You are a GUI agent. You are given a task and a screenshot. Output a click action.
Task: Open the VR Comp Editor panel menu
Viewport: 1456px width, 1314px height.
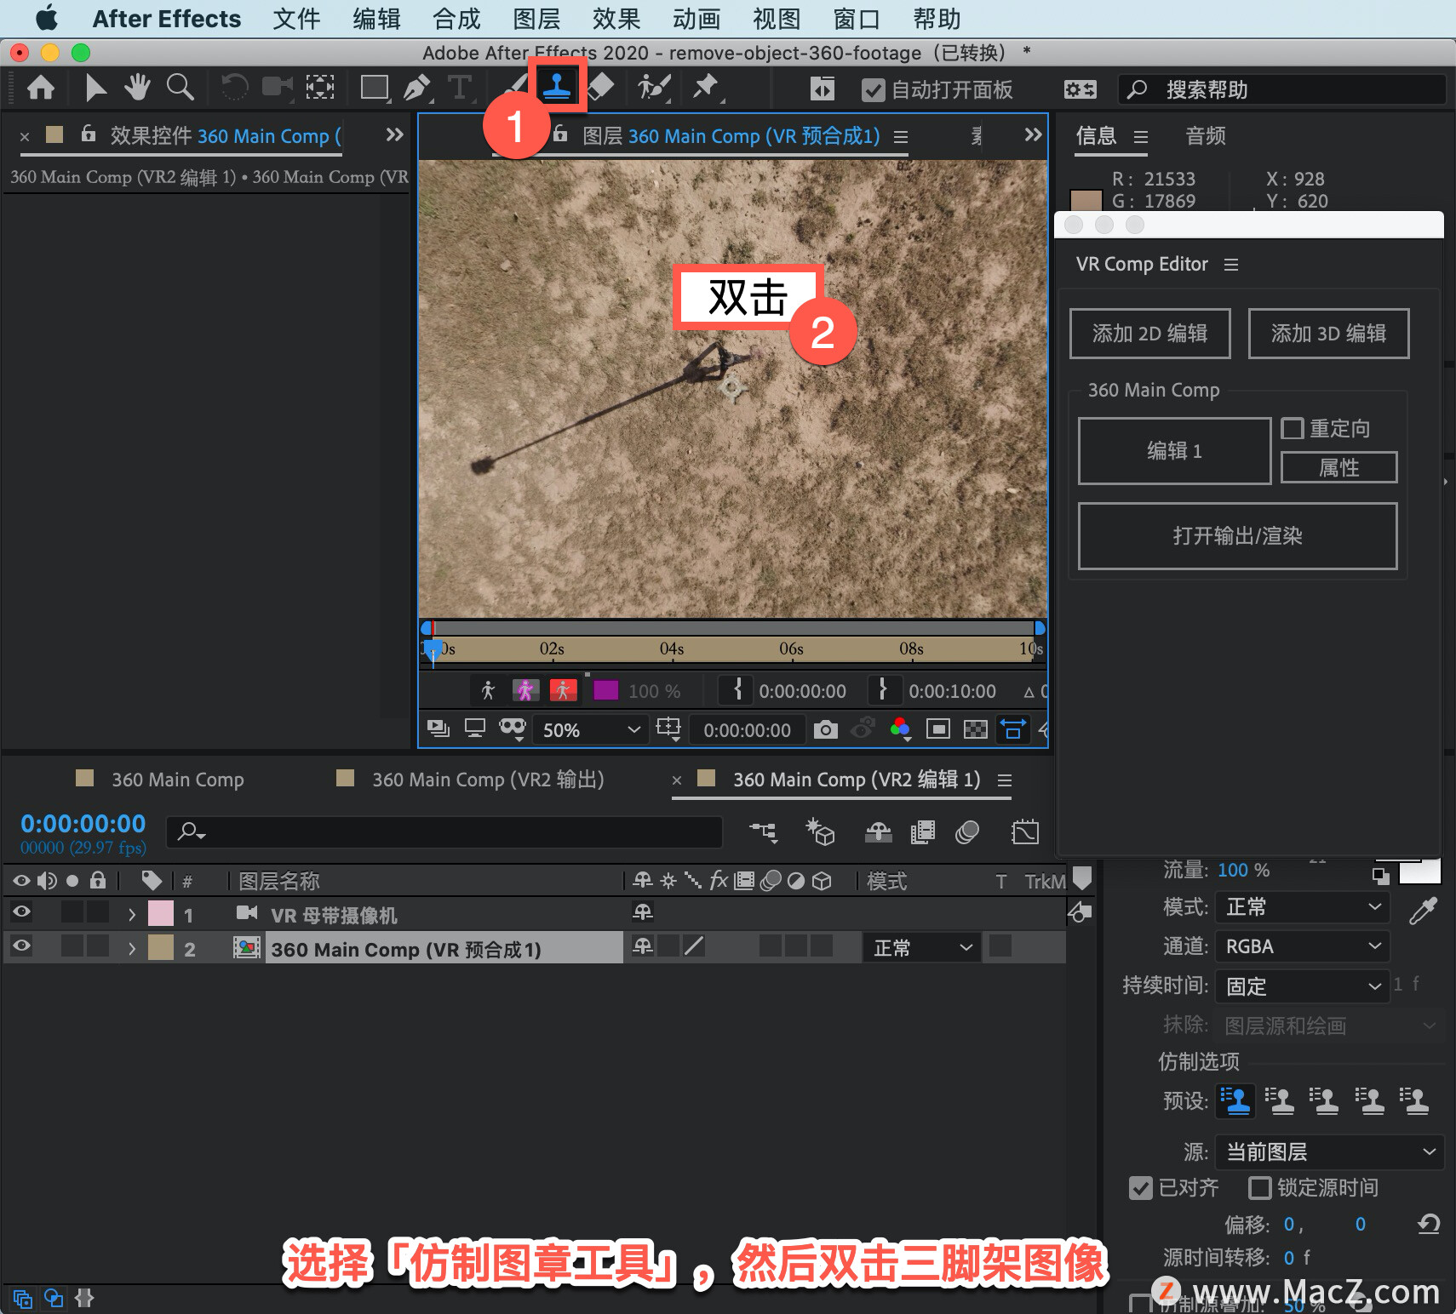pyautogui.click(x=1231, y=265)
